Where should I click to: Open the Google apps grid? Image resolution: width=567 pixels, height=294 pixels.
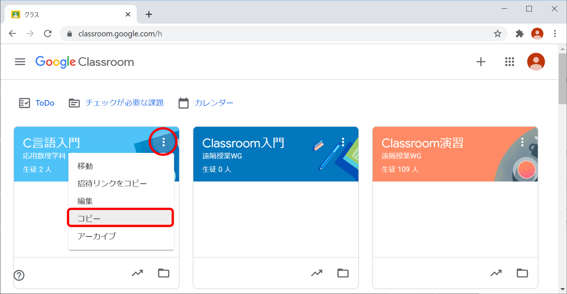[510, 62]
